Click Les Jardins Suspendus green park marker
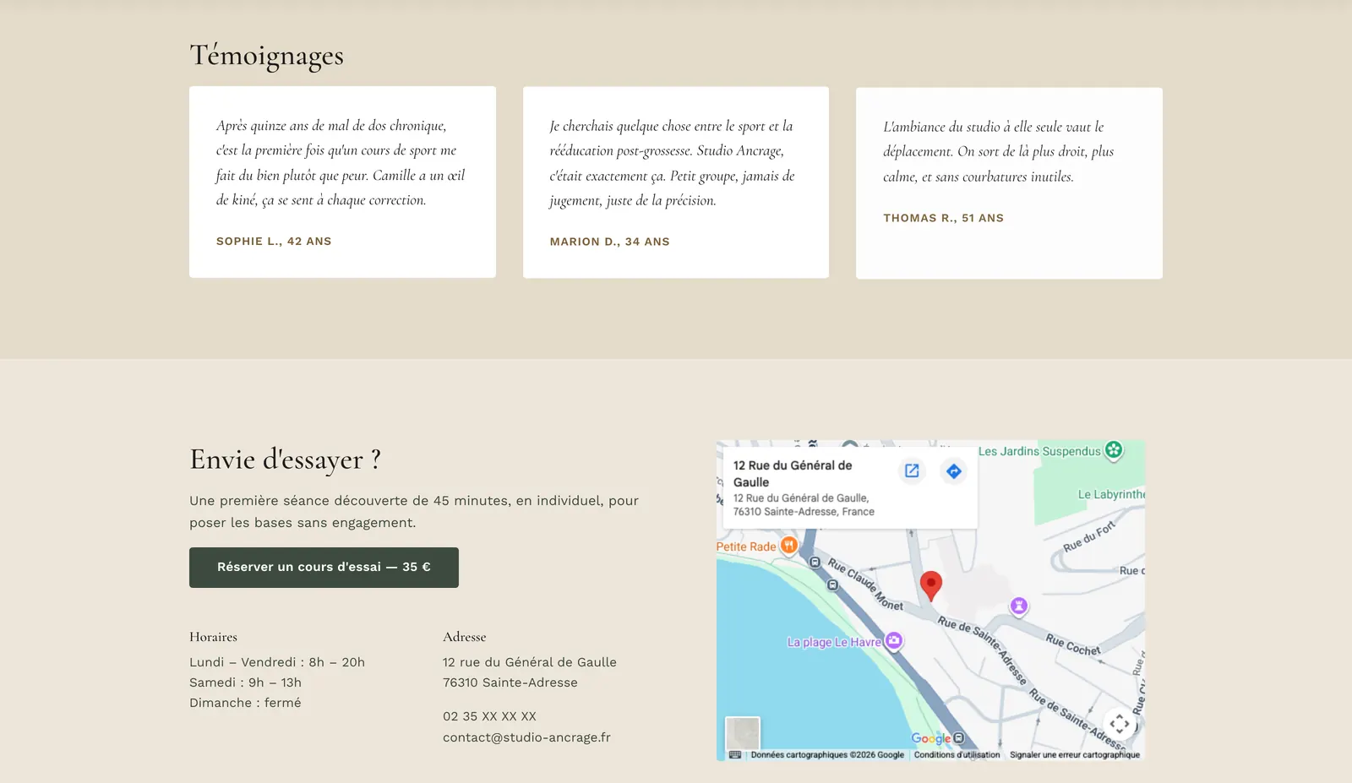Screen dimensions: 1352x783 pos(1114,450)
